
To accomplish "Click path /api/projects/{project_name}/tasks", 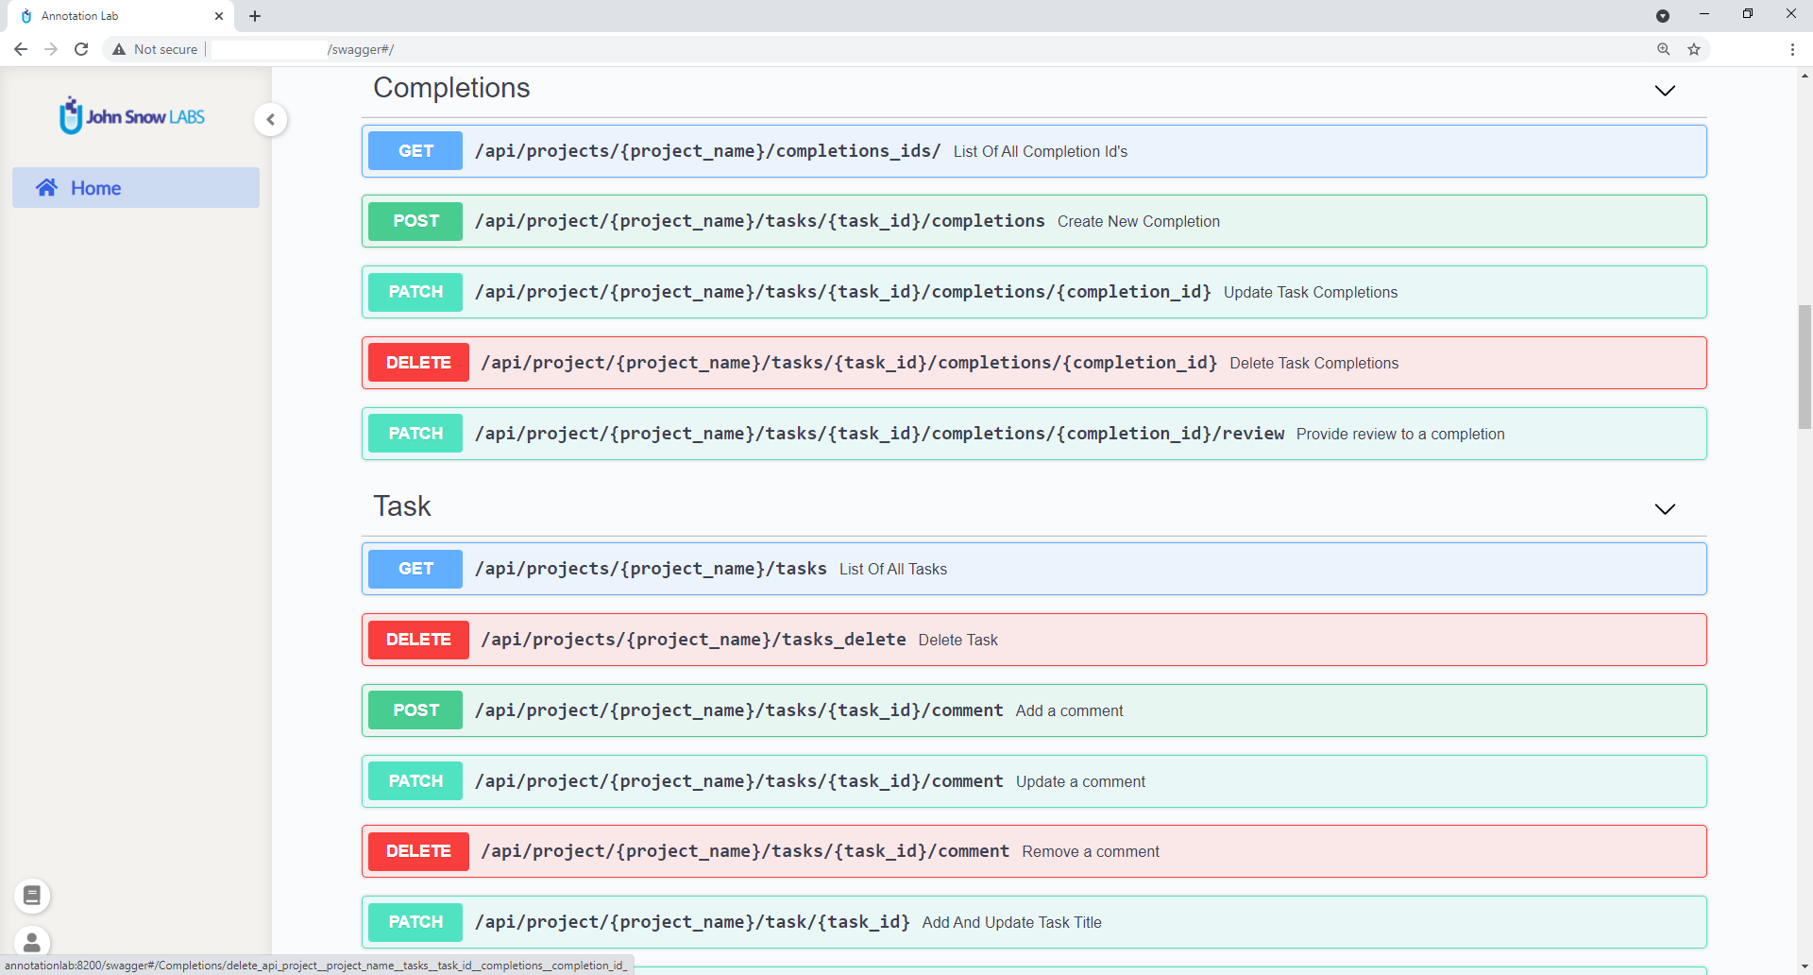I will (651, 569).
